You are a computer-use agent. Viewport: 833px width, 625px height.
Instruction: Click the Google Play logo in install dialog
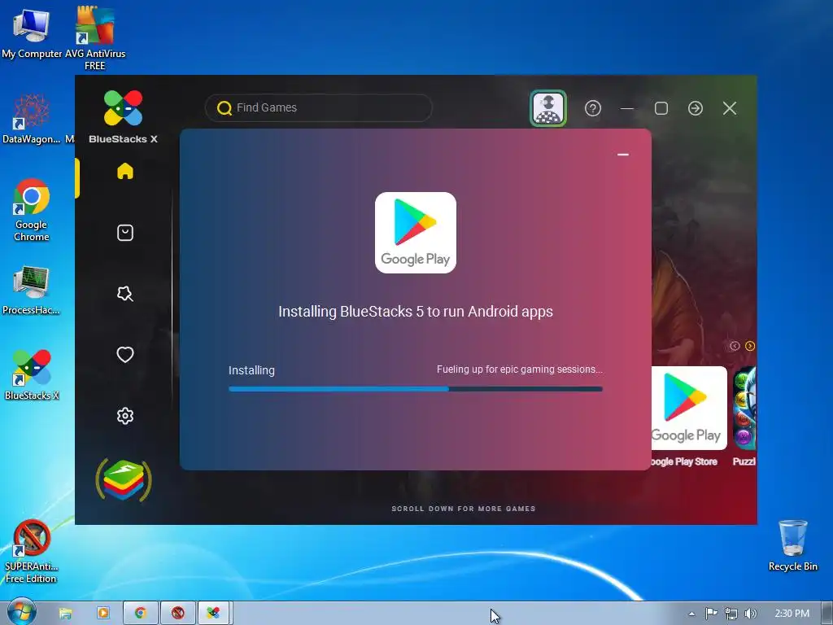click(x=416, y=233)
